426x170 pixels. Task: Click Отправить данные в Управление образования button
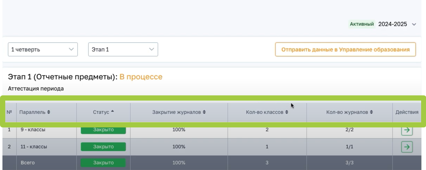pos(345,49)
